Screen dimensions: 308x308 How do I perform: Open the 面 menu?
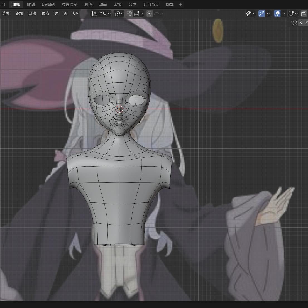(x=66, y=14)
